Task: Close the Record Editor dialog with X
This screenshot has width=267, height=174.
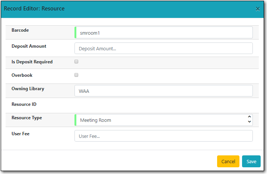Action: pos(257,9)
